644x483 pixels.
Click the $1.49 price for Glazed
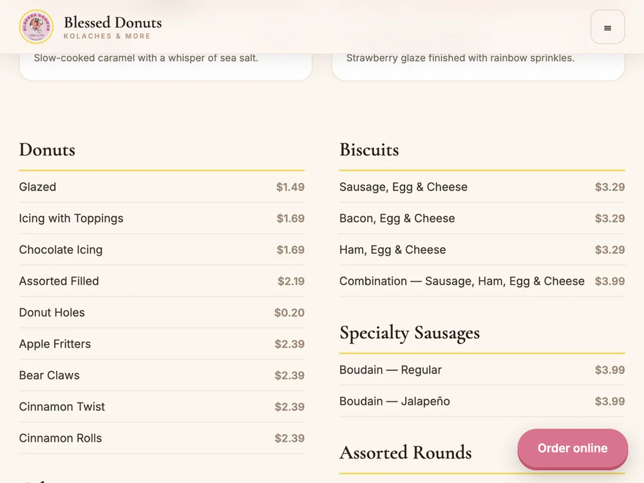pos(290,187)
